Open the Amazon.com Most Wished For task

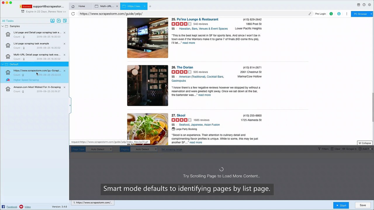(x=37, y=87)
